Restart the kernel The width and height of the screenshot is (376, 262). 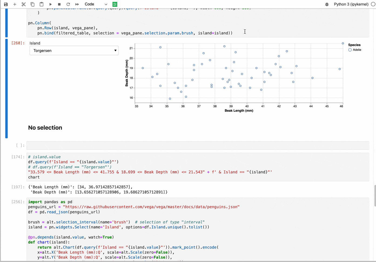[68, 4]
